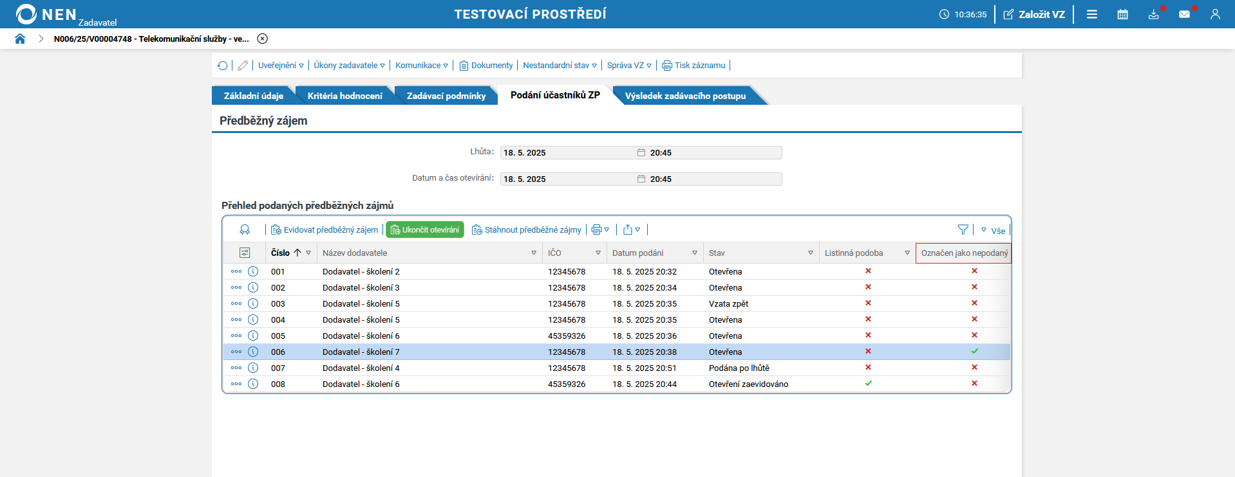1235x477 pixels.
Task: Expand the Uveřejnění dropdown menu
Action: (x=281, y=66)
